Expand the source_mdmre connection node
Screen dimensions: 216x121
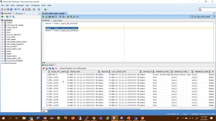coord(2,46)
